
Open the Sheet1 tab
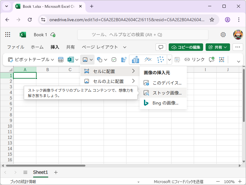coord(40,172)
